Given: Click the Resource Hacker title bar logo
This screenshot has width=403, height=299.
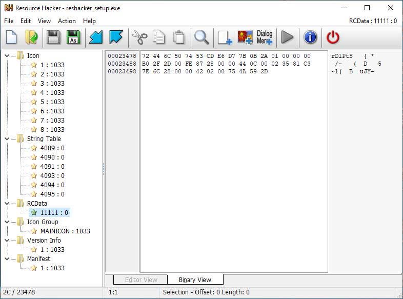Looking at the screenshot, I should pyautogui.click(x=9, y=8).
